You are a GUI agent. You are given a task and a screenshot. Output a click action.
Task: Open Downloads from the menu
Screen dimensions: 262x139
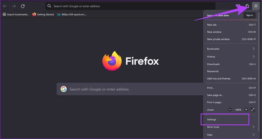(x=231, y=64)
